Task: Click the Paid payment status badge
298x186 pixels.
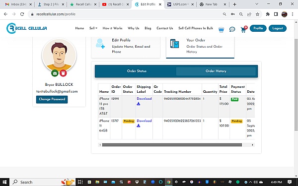Action: (x=234, y=99)
